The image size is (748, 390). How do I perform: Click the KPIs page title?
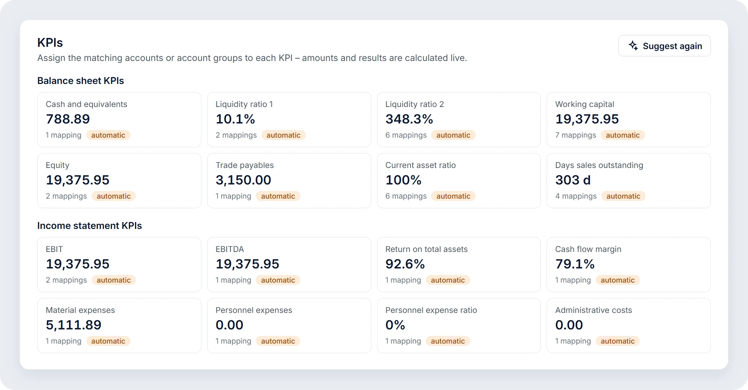[x=50, y=43]
